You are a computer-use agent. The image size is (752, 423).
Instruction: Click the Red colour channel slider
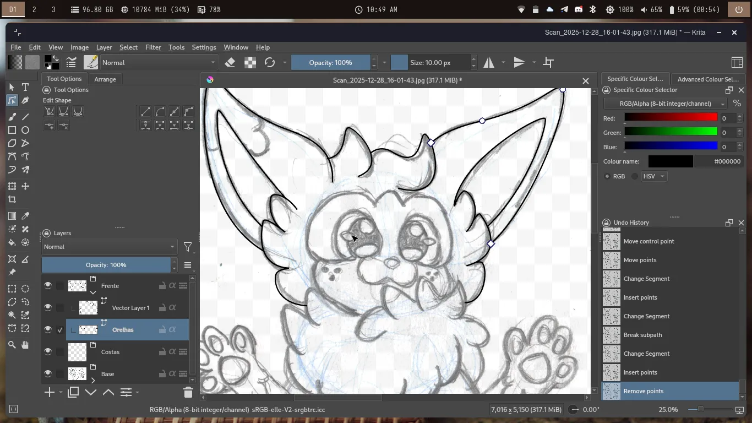pos(671,118)
